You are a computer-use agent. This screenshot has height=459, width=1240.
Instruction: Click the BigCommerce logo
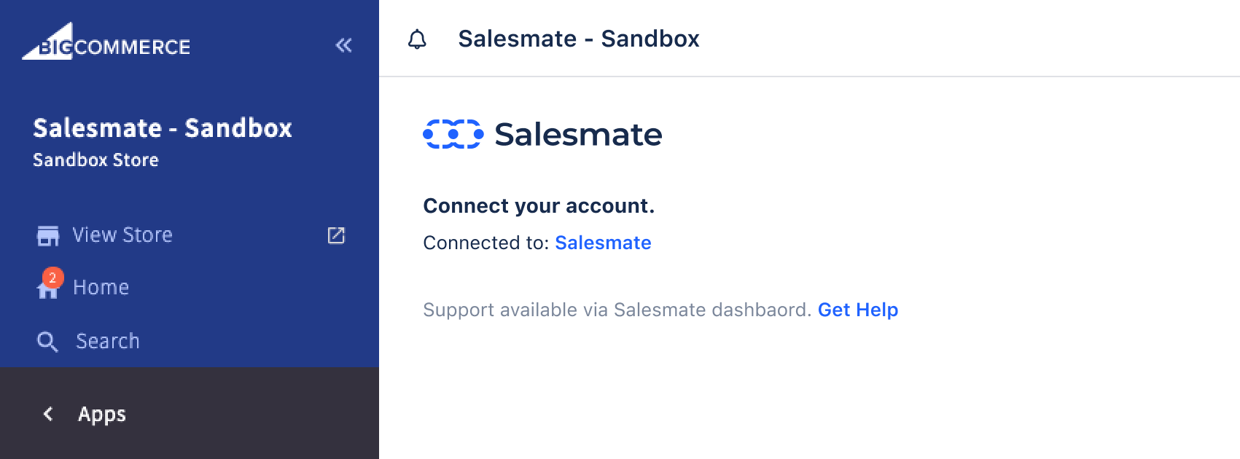tap(106, 42)
